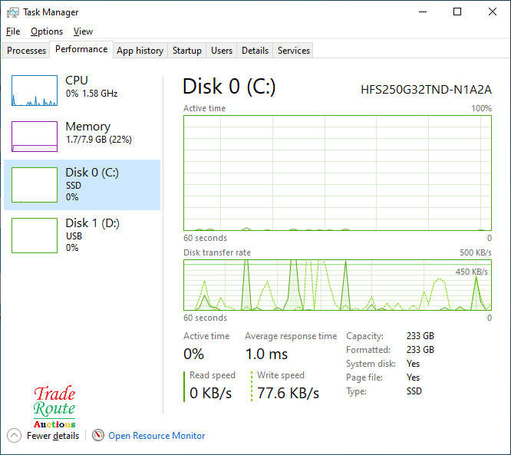This screenshot has width=511, height=455.
Task: Click the Task Manager title bar icon
Action: (12, 12)
